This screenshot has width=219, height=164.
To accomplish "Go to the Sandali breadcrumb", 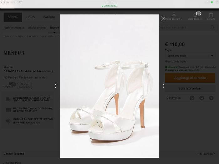I will click(x=31, y=37).
